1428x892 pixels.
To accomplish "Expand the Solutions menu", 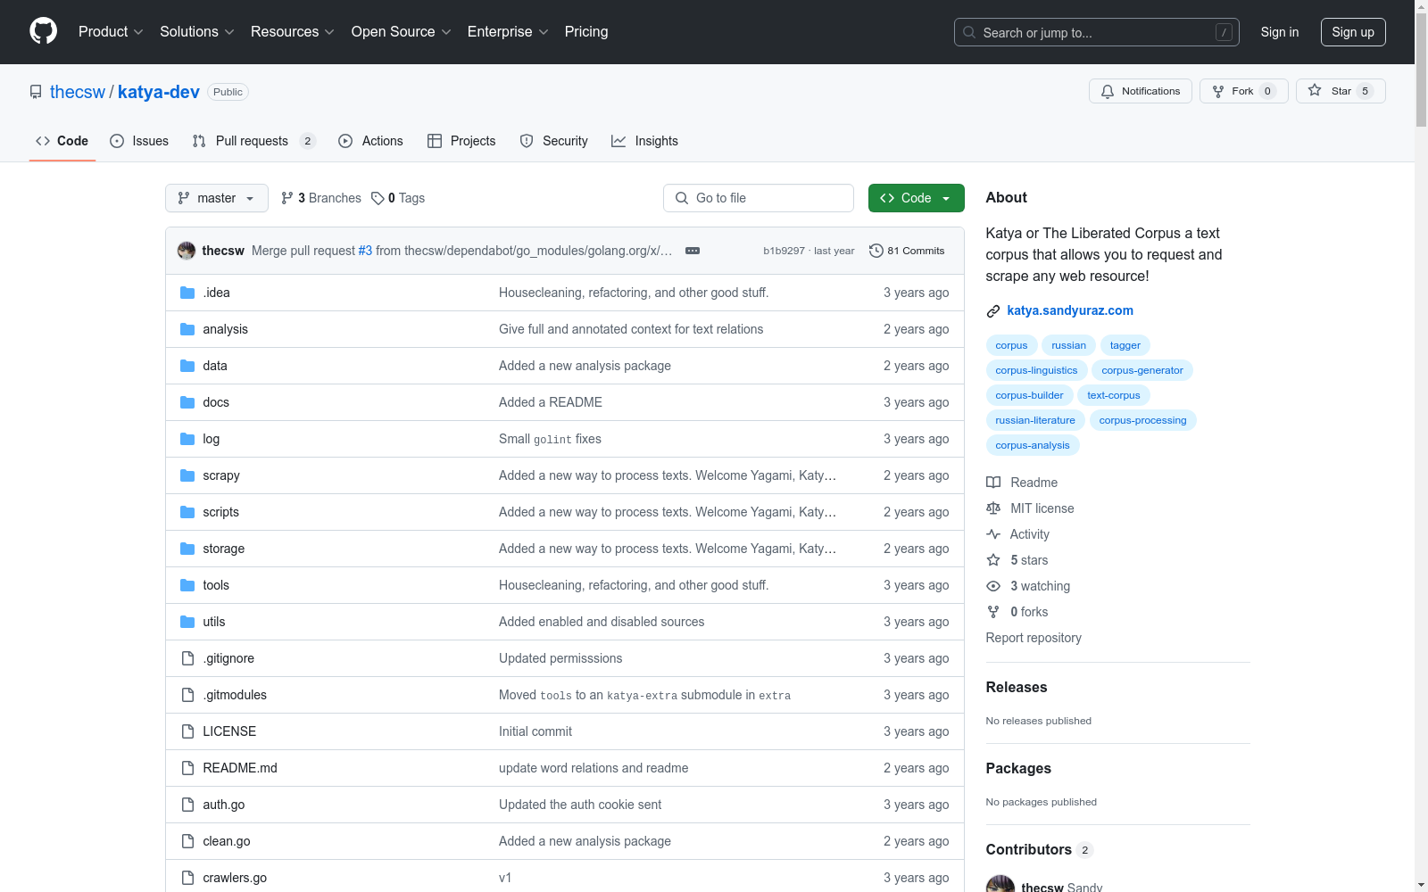I will point(197,32).
